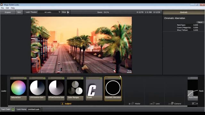Image resolution: width=205 pixels, height=115 pixels.
Task: Click the 'Chromatic Aberration' panel heading
Action: (x=175, y=18)
